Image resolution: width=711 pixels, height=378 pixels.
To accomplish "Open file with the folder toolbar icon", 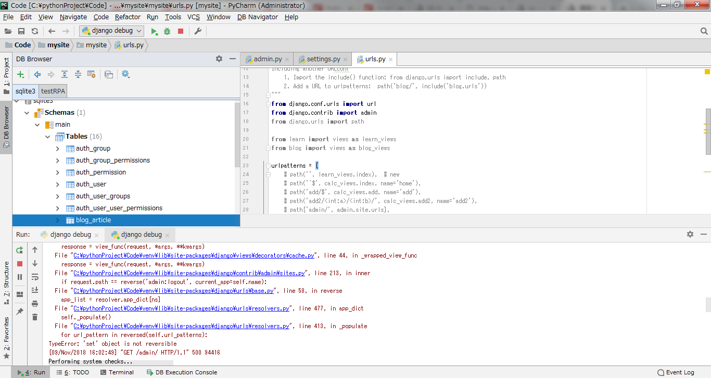I will (x=8, y=31).
